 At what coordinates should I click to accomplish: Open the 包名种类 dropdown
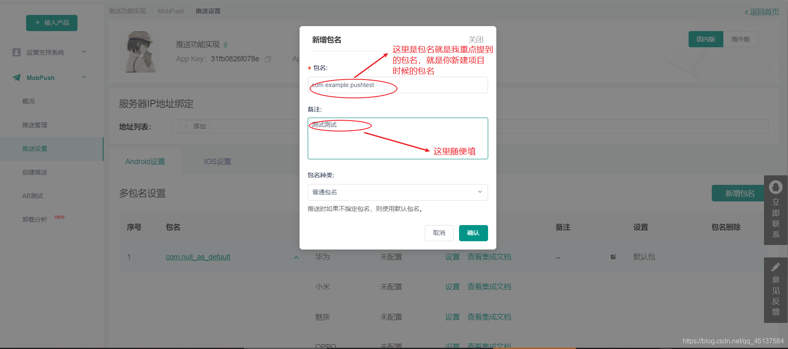(x=398, y=192)
